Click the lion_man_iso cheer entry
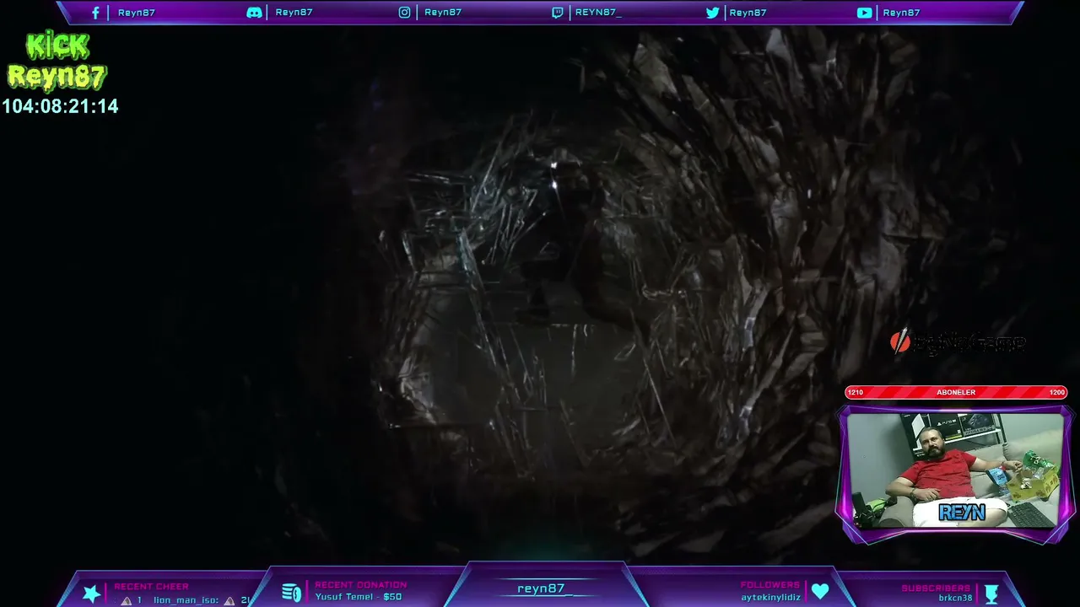Image resolution: width=1080 pixels, height=607 pixels. (x=186, y=600)
